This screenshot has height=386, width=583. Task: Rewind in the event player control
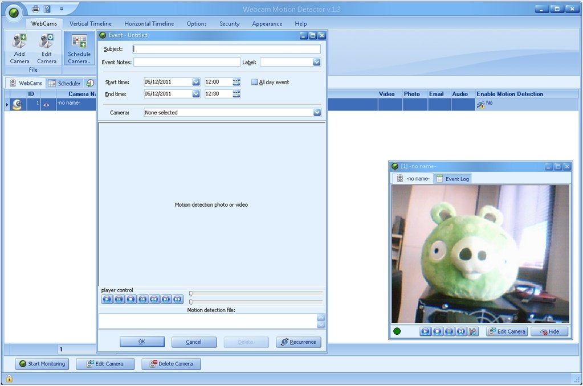click(154, 299)
